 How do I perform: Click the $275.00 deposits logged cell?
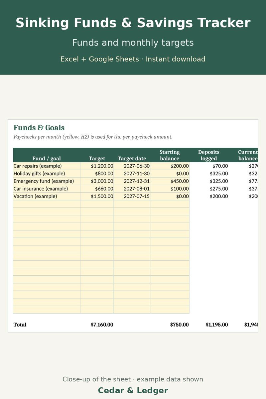[x=209, y=189]
